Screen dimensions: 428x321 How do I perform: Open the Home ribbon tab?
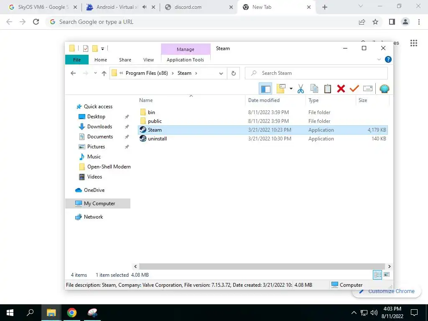click(x=101, y=60)
